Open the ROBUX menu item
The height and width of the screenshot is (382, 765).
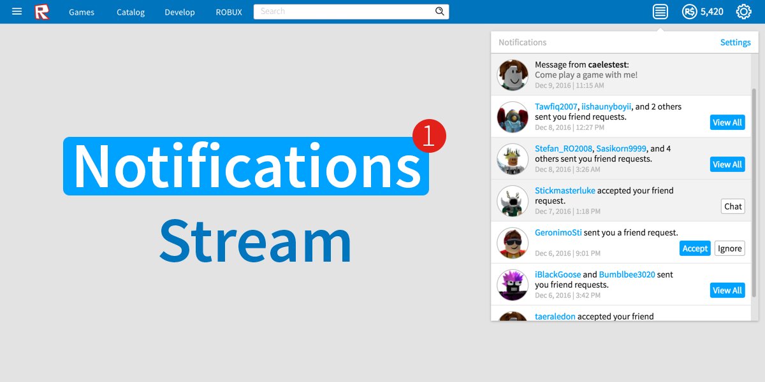pos(229,12)
